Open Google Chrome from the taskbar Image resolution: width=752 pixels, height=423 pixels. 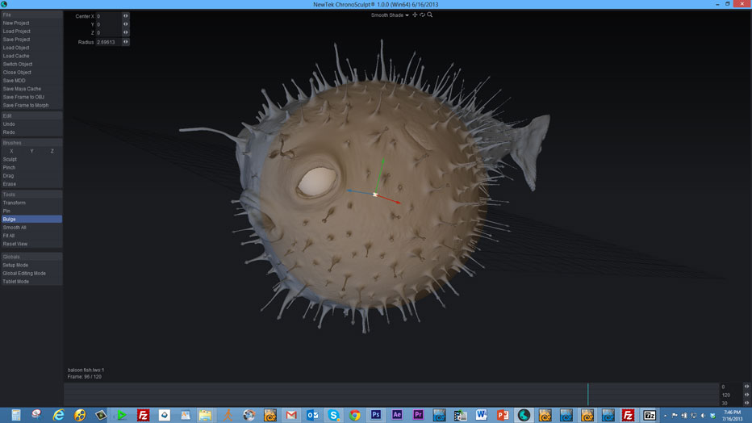point(355,415)
